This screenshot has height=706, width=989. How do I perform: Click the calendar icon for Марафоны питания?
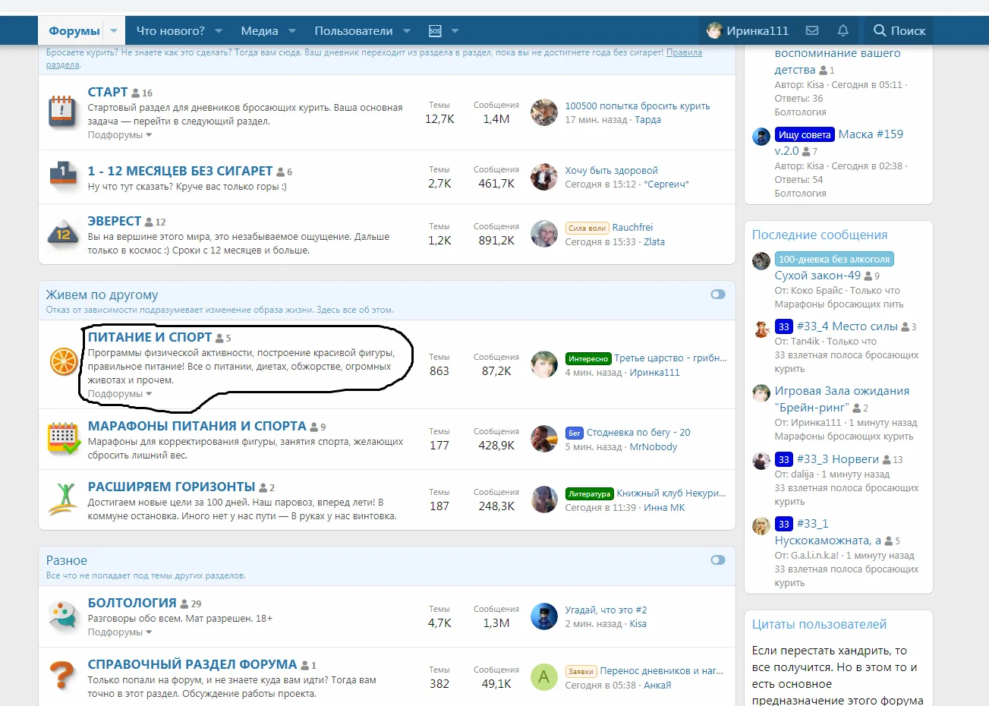(63, 439)
